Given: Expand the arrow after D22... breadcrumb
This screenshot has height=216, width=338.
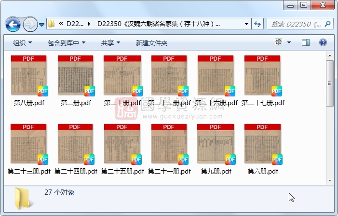Looking at the screenshot, I should click(x=89, y=24).
